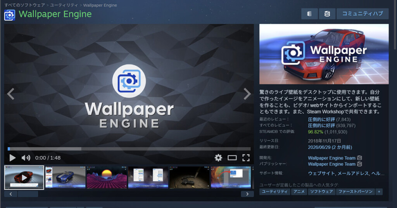Open すべてのソフトウェア breadcrumb link
The image size is (397, 208).
tap(24, 5)
